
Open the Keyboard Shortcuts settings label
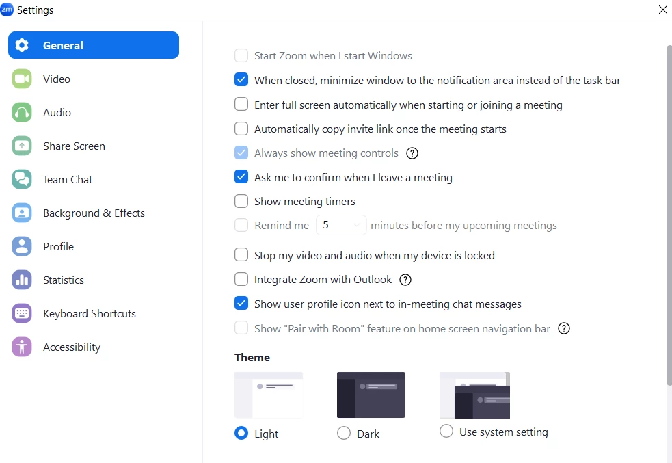(90, 313)
